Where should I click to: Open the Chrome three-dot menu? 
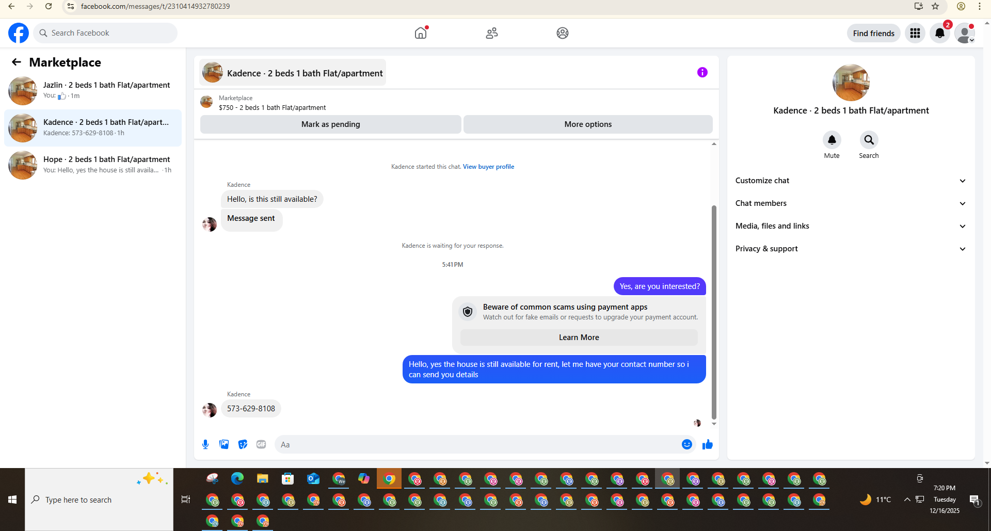pyautogui.click(x=980, y=6)
